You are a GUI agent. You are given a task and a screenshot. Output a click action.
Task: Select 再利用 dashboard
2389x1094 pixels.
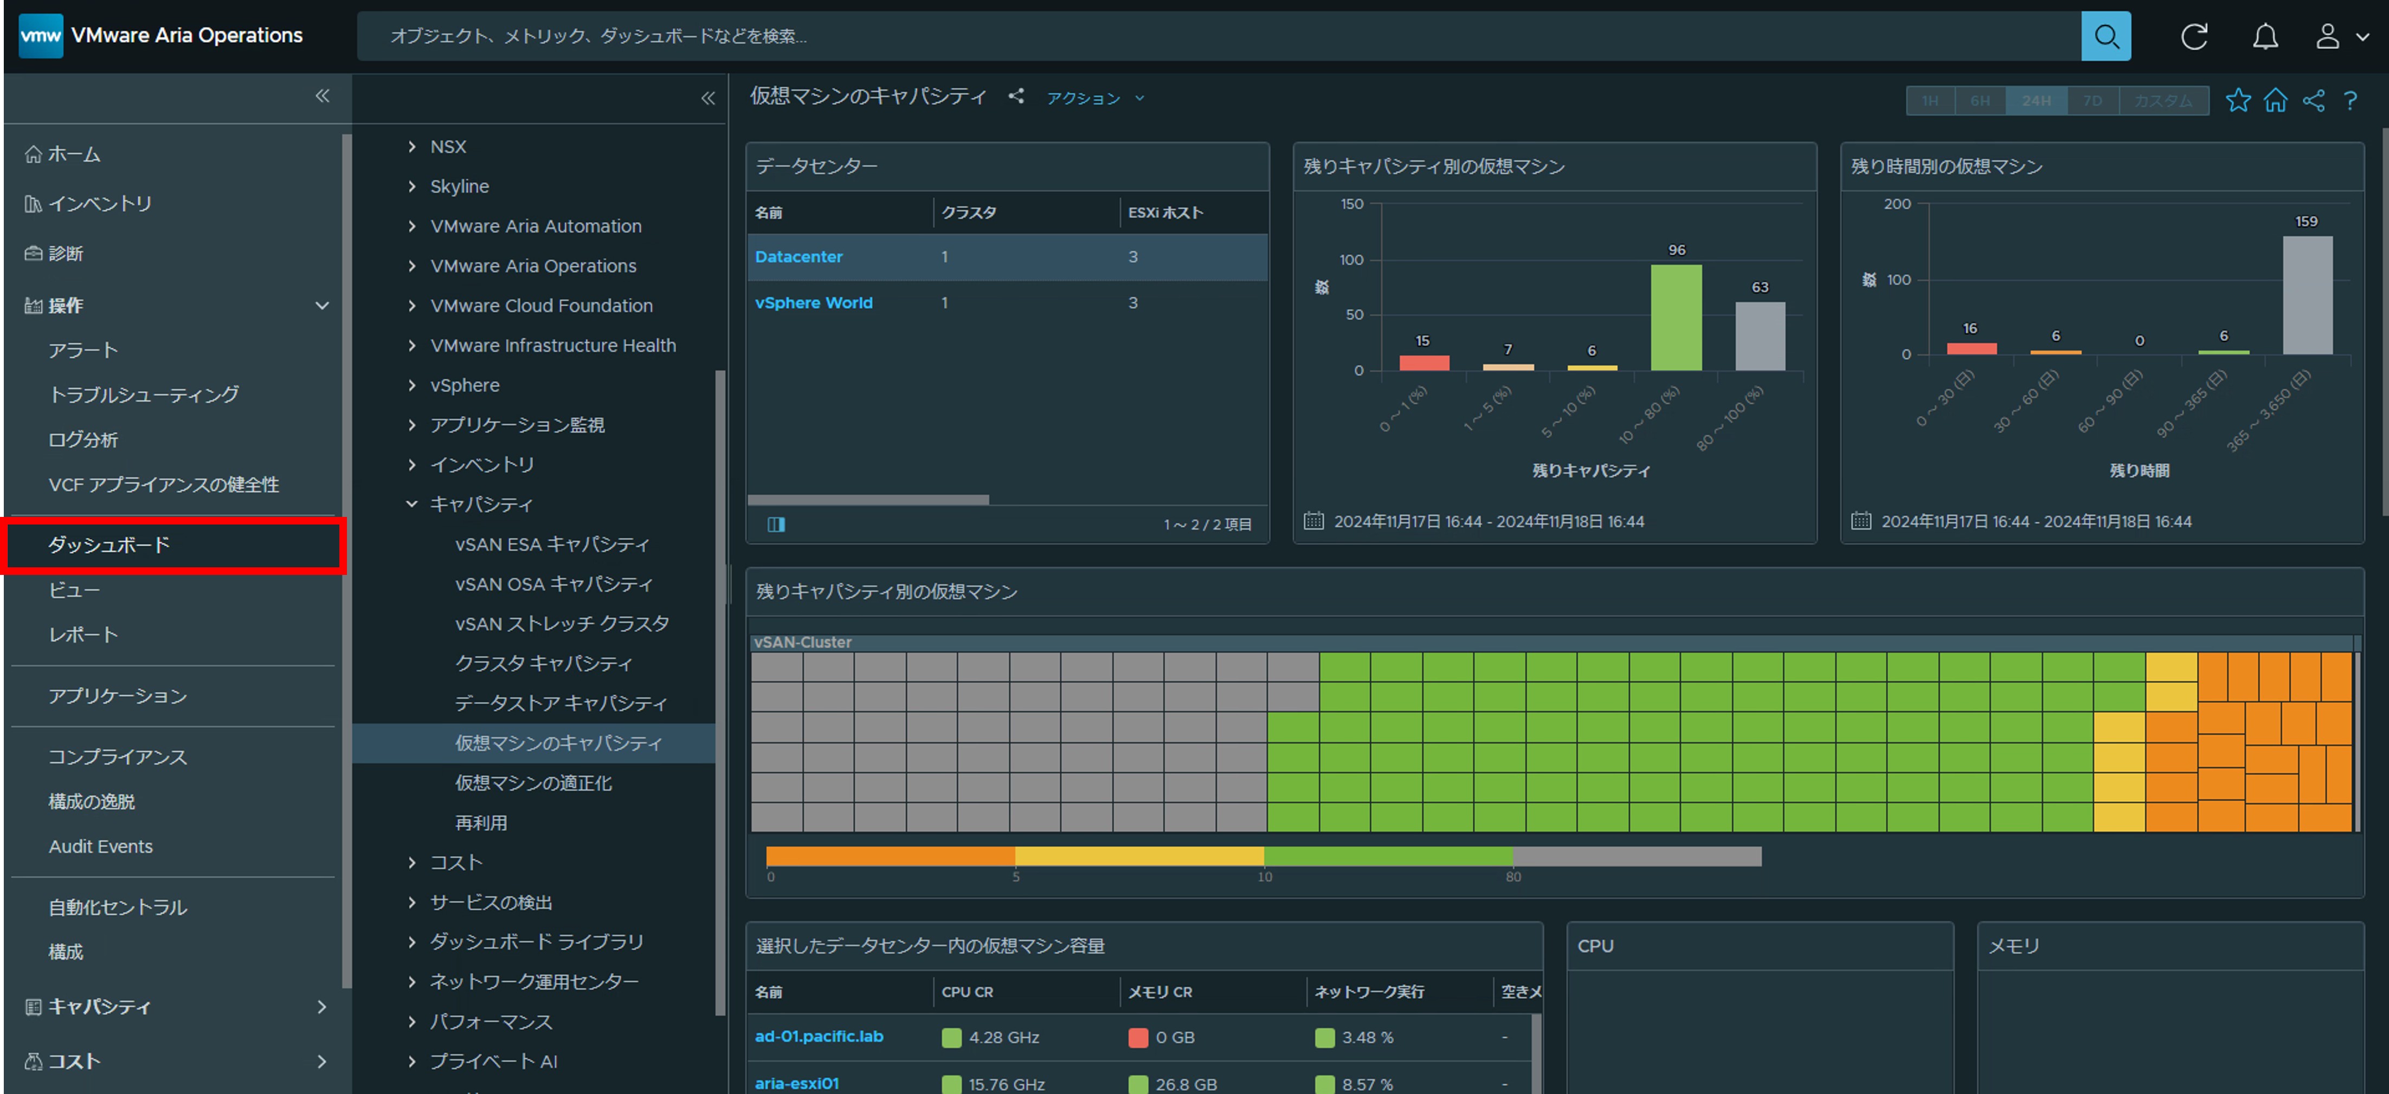pyautogui.click(x=480, y=823)
